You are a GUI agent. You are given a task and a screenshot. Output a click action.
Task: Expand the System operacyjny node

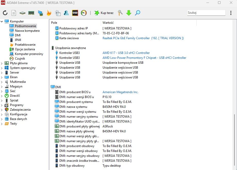tap(2, 68)
